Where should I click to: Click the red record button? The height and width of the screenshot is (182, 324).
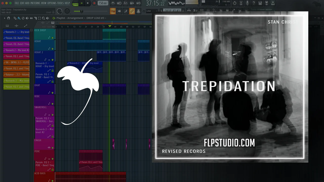click(94, 3)
